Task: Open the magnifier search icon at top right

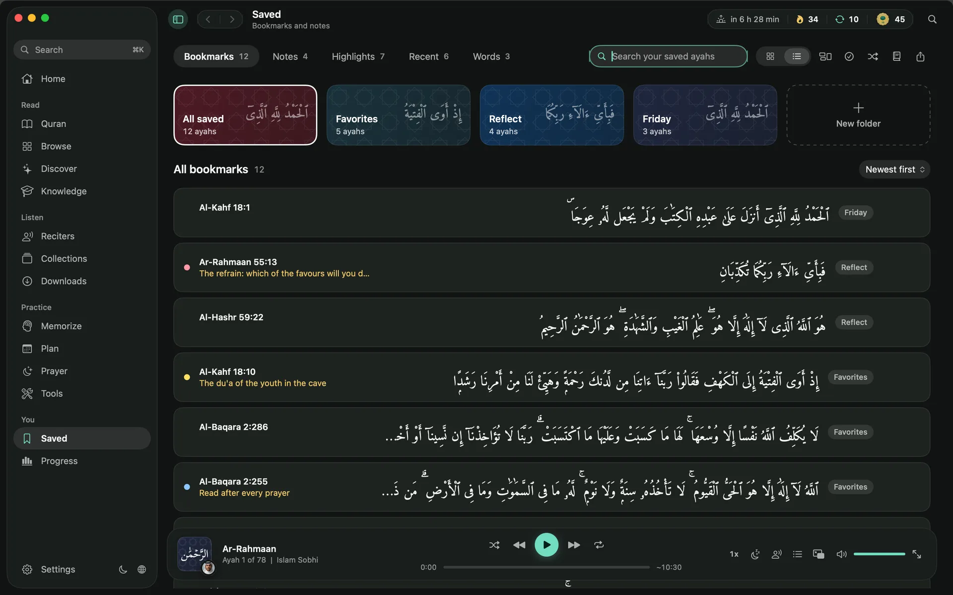Action: click(x=932, y=19)
